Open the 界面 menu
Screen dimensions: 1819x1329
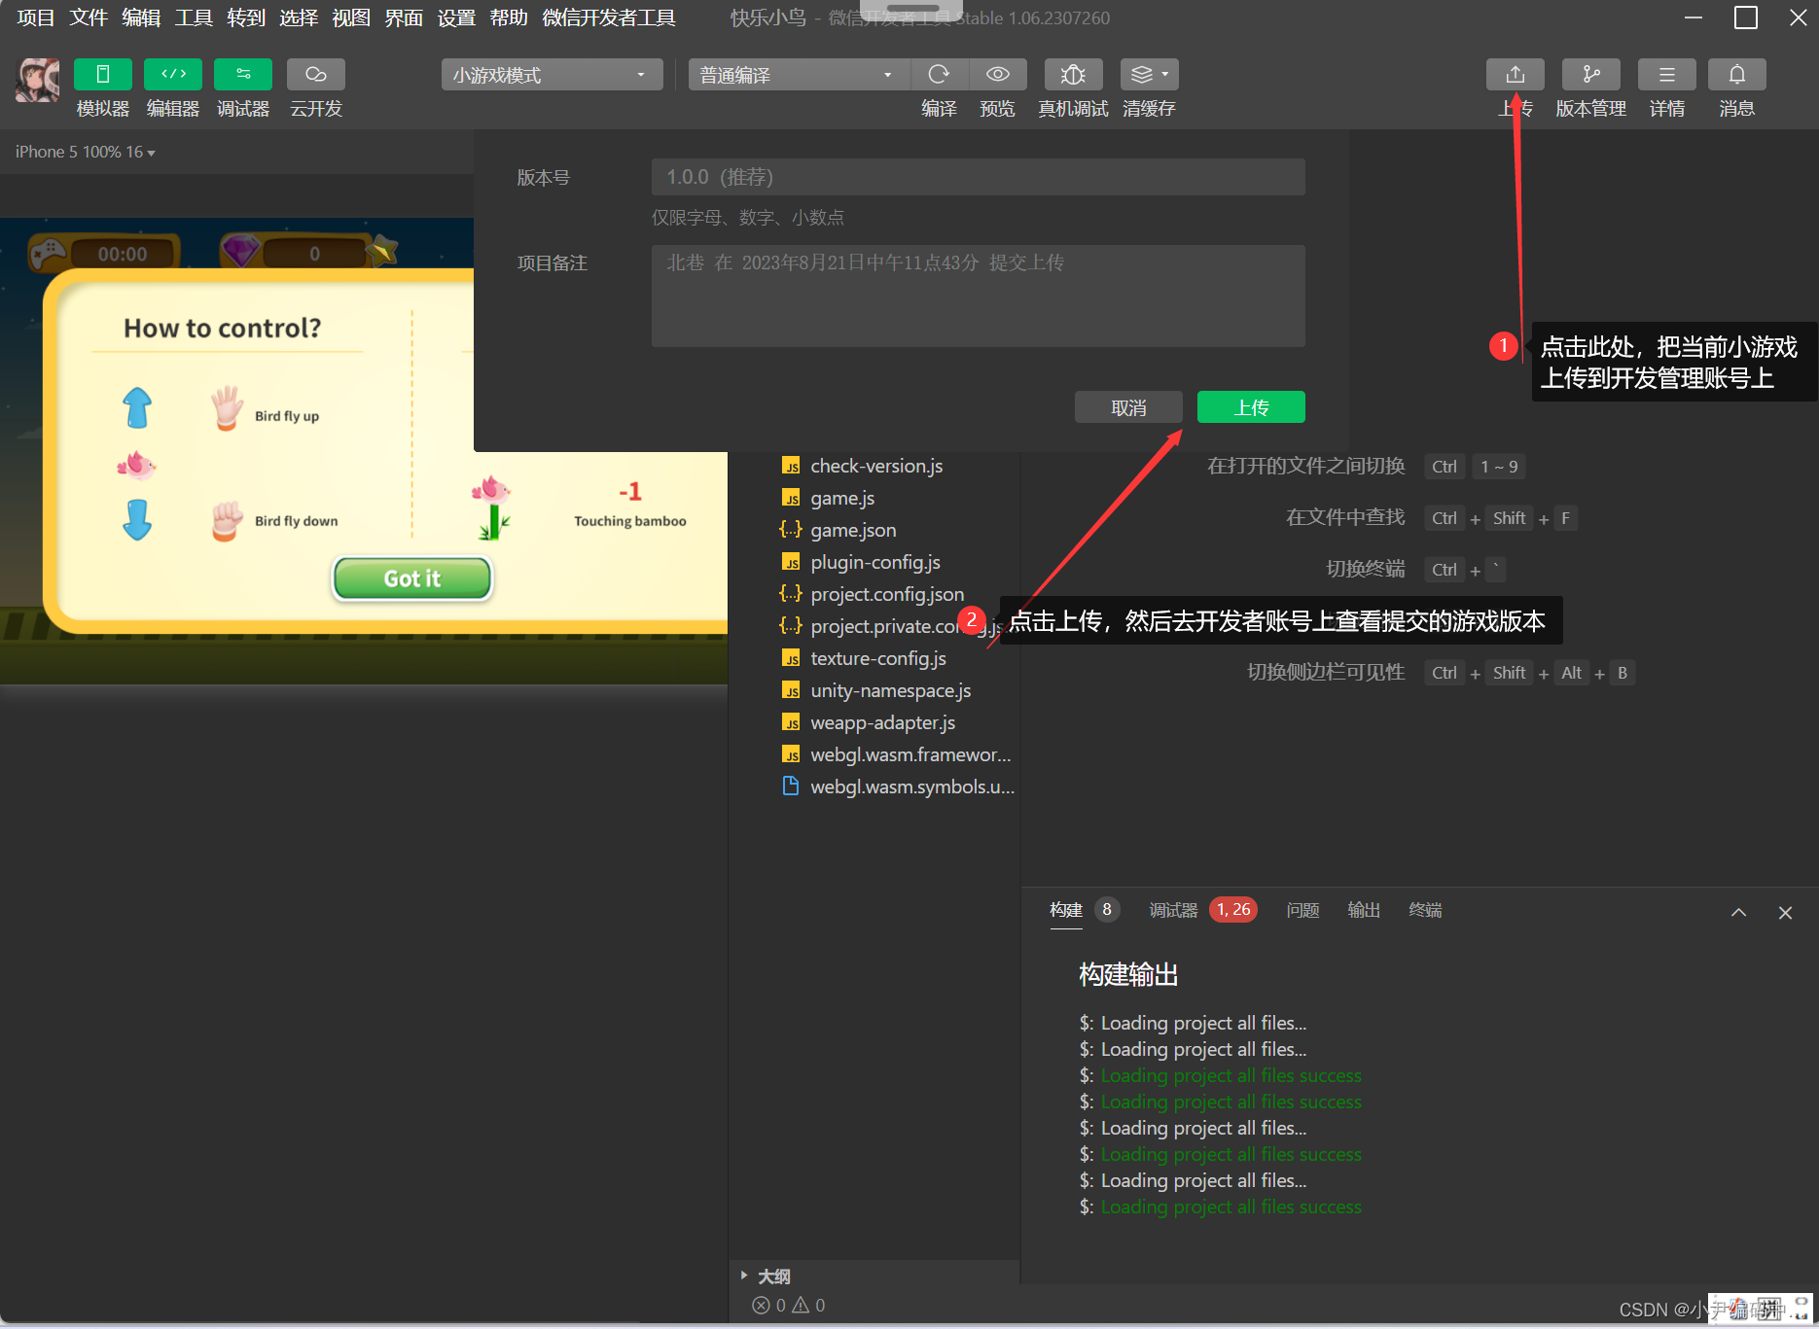404,17
